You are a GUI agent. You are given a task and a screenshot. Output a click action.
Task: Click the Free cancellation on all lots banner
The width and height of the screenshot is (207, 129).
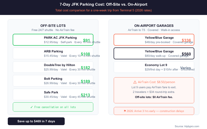(53, 107)
